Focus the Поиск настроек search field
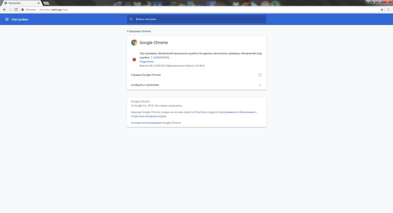This screenshot has width=393, height=213. coord(196,19)
